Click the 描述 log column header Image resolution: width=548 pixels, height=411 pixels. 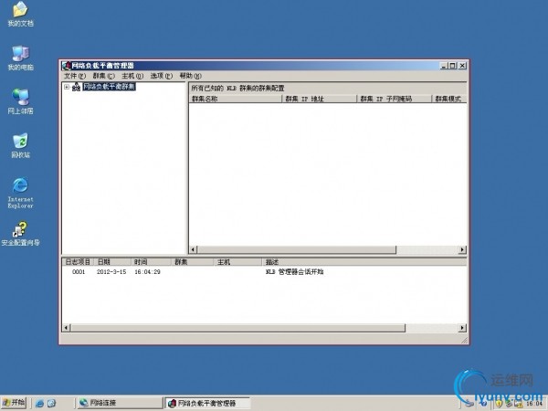(x=364, y=262)
